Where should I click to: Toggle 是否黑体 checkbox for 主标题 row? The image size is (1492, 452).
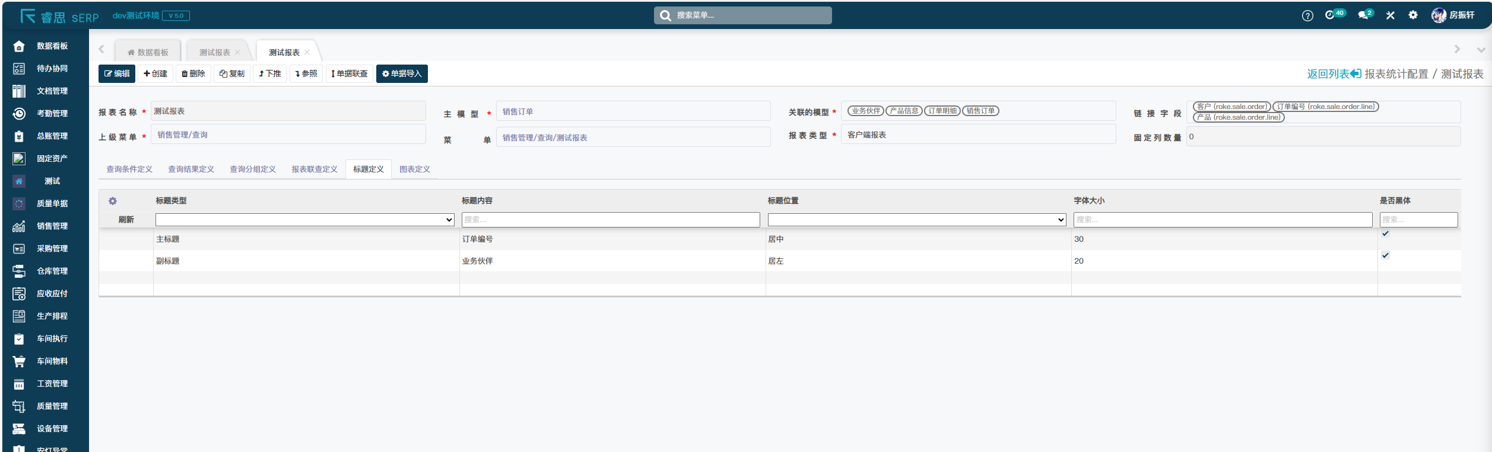(x=1385, y=234)
